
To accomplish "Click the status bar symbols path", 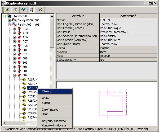I will click(75, 129).
